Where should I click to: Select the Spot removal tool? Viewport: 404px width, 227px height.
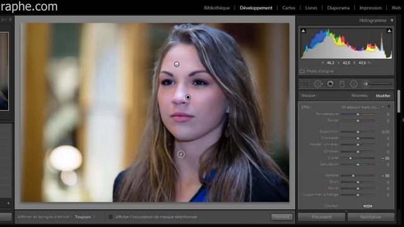[318, 84]
